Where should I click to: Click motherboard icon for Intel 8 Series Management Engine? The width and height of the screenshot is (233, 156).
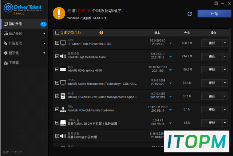click(x=63, y=96)
